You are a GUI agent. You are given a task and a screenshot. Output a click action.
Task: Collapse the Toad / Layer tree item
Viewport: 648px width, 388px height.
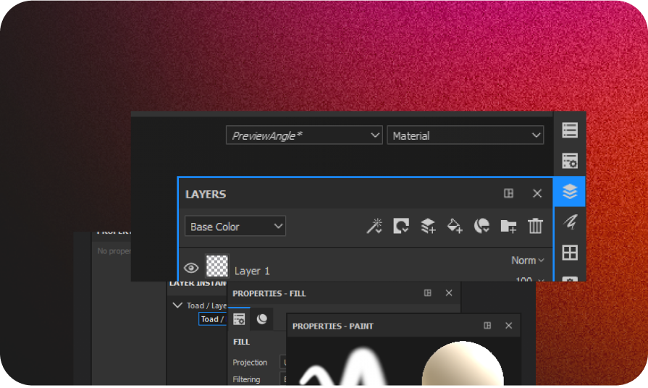[177, 305]
